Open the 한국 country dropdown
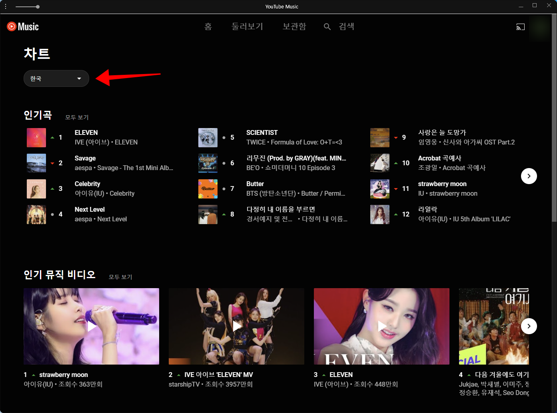The image size is (557, 413). (x=56, y=78)
